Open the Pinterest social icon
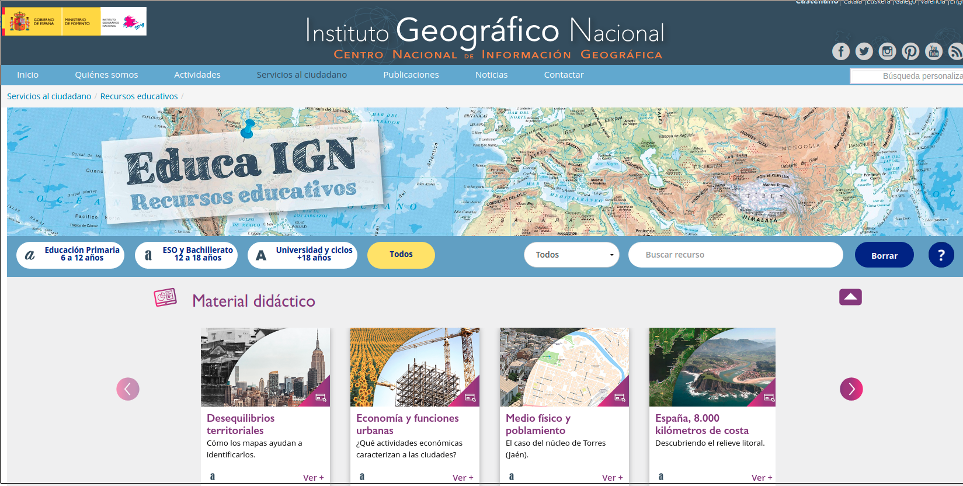The height and width of the screenshot is (486, 963). tap(910, 51)
